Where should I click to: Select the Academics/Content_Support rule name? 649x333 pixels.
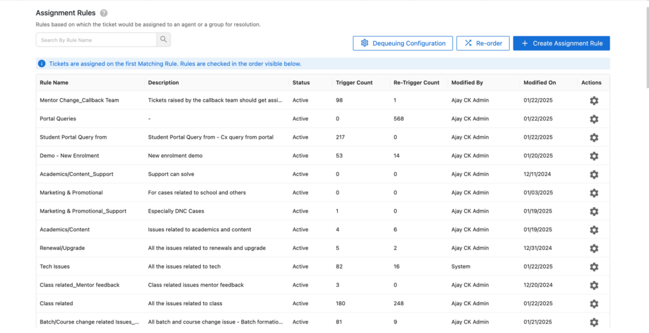[77, 174]
